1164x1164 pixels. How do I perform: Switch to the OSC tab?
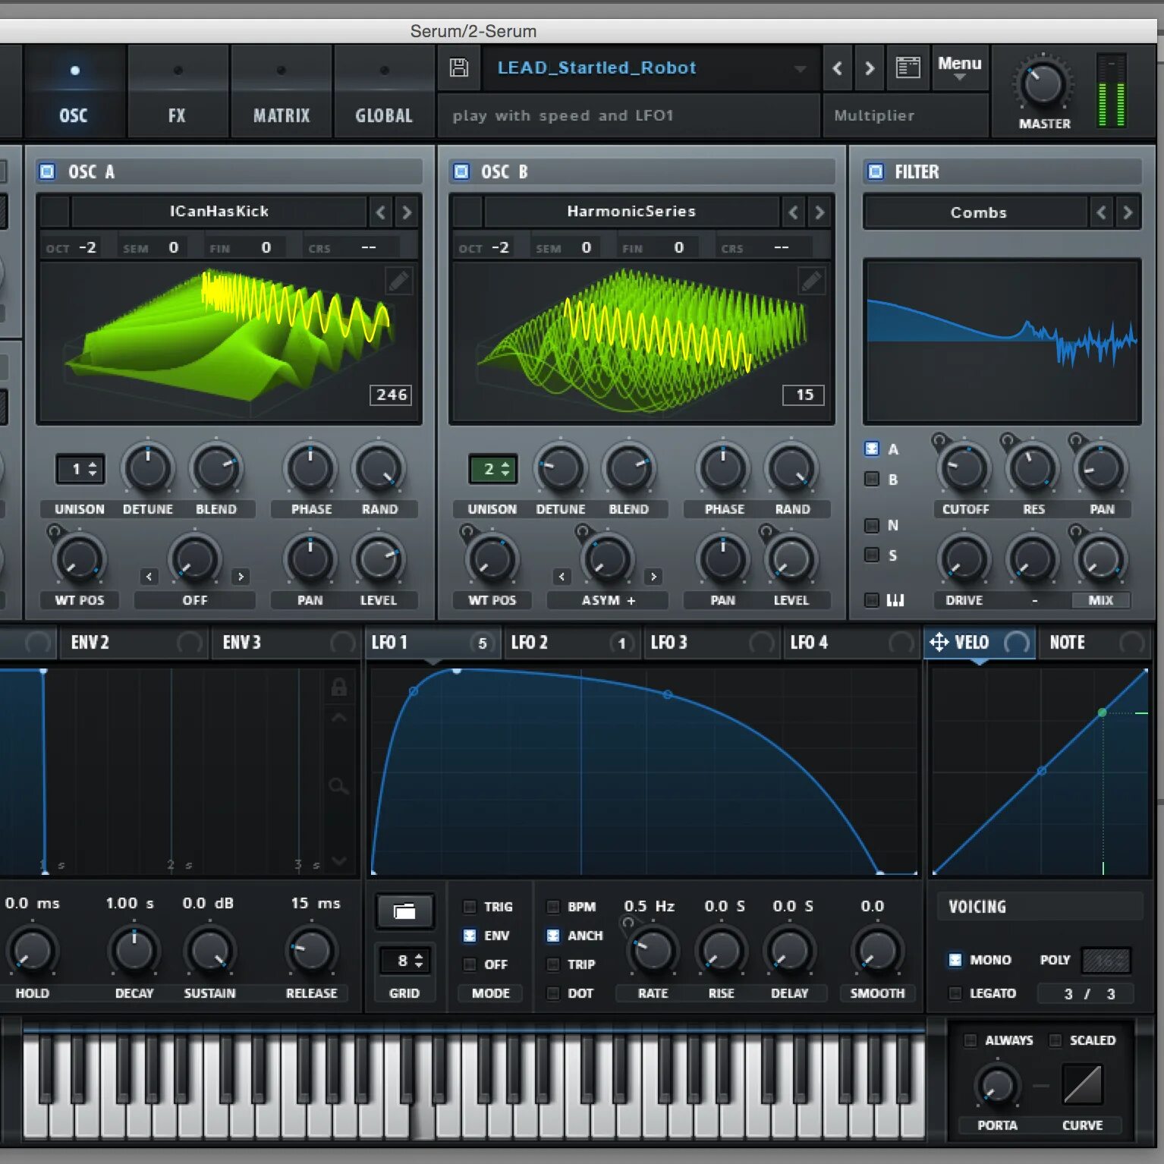[74, 93]
